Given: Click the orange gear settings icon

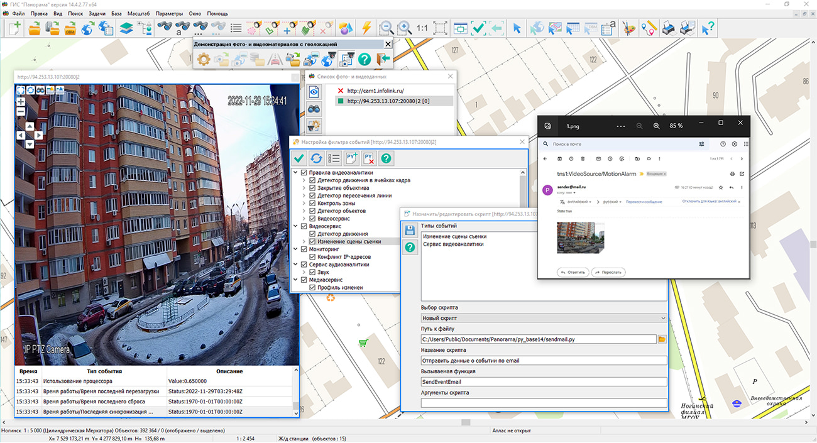Looking at the screenshot, I should [x=203, y=60].
